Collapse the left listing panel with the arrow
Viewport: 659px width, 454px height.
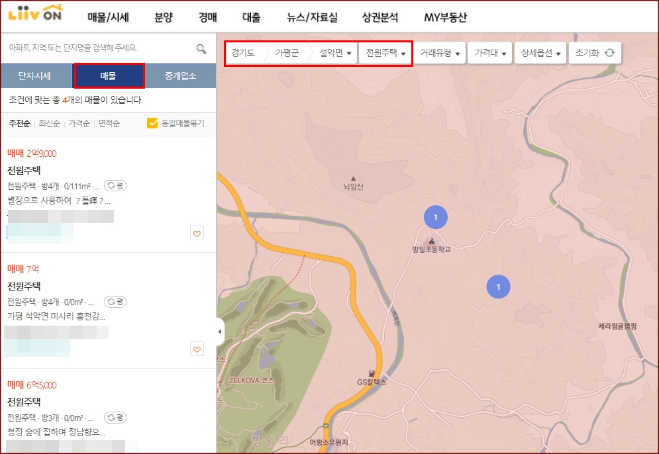click(221, 332)
